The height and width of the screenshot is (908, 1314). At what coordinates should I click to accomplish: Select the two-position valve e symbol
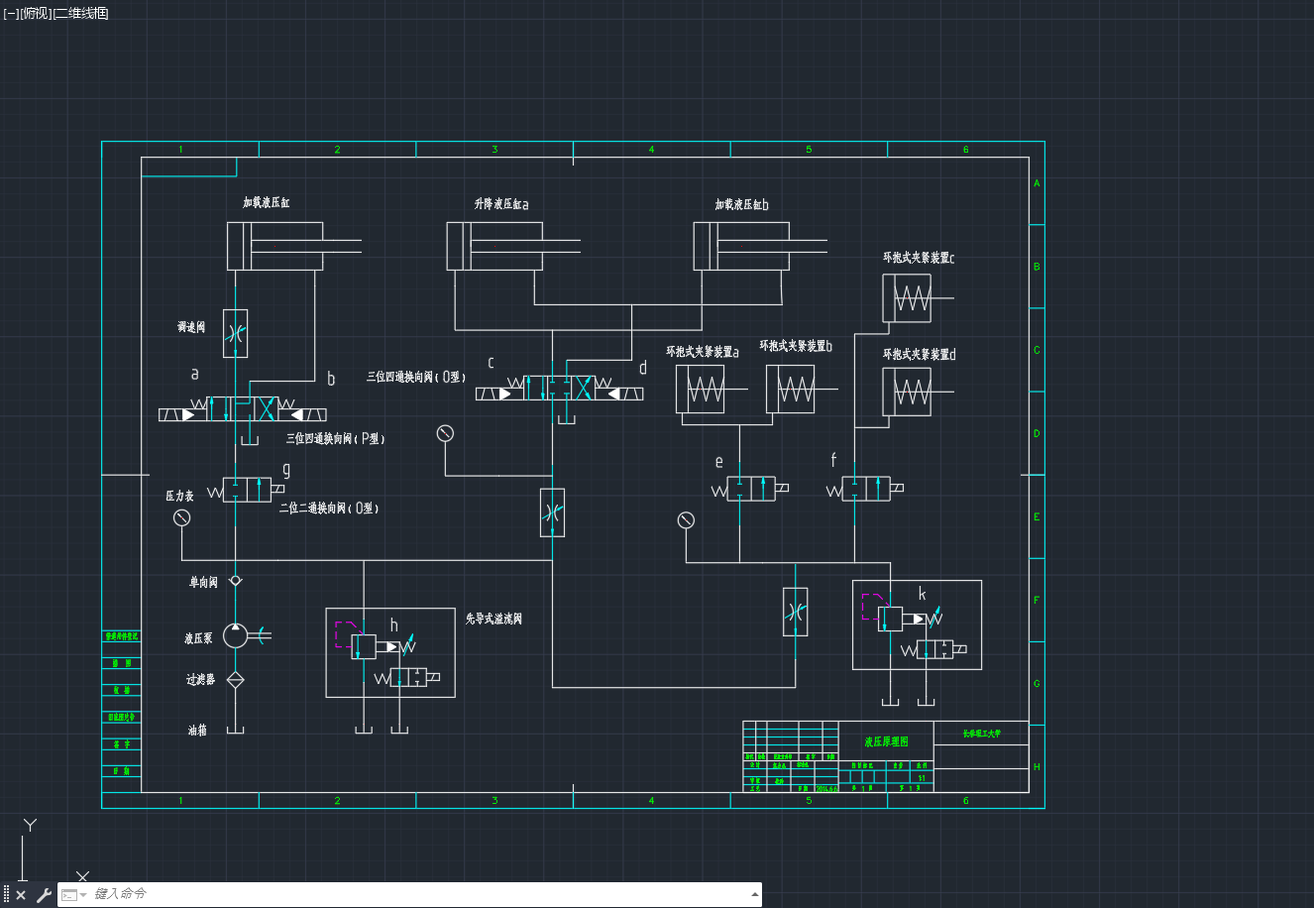(x=750, y=489)
